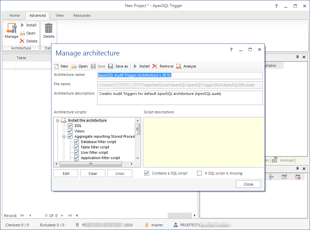Image resolution: width=310 pixels, height=230 pixels.
Task: Pin the lower right panel
Action: click(297, 168)
